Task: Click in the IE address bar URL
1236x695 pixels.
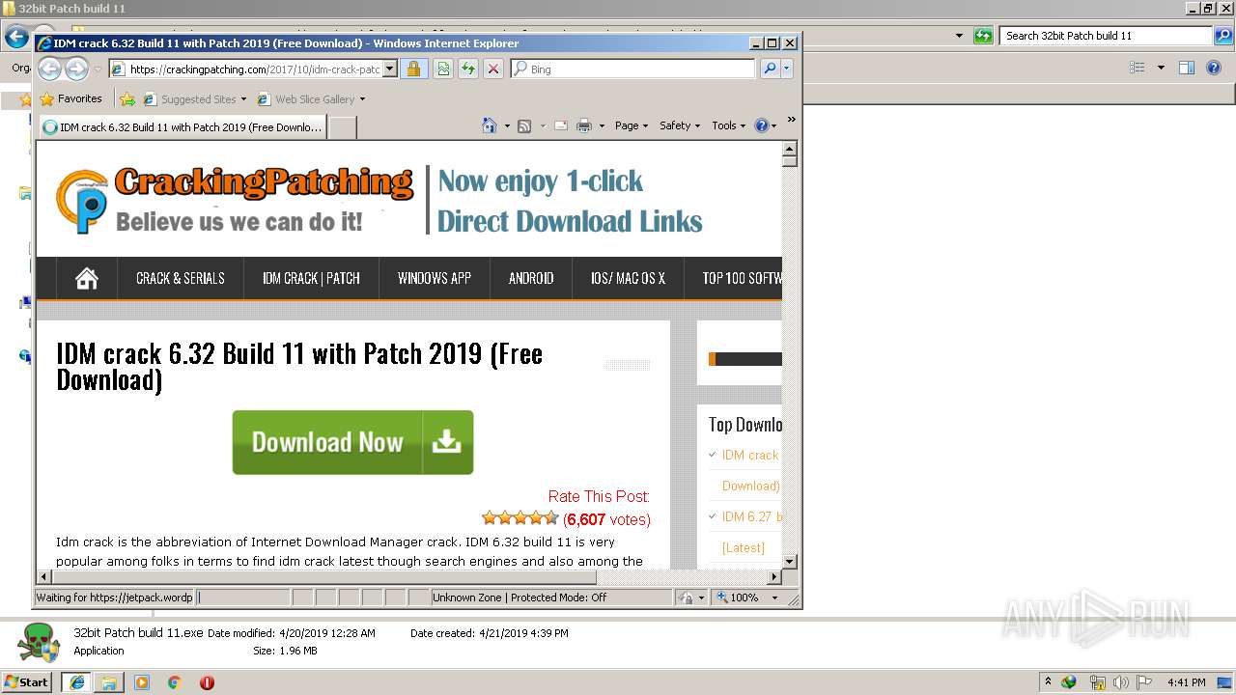Action: 253,69
